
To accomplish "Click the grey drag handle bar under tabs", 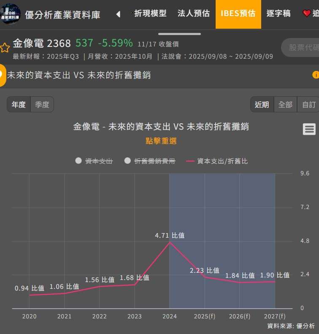I will [x=179, y=34].
